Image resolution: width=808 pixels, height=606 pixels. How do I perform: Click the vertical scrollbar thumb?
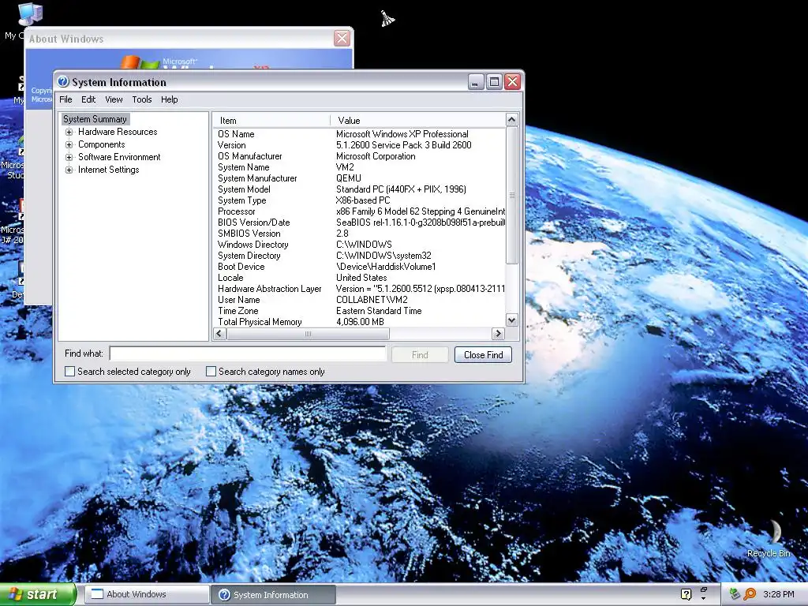(x=511, y=196)
